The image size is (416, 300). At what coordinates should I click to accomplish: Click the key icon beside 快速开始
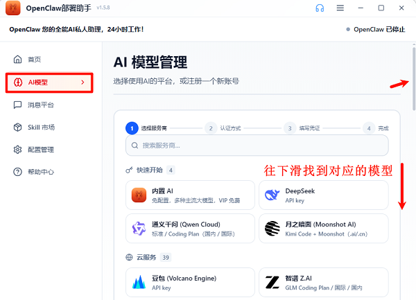[129, 170]
